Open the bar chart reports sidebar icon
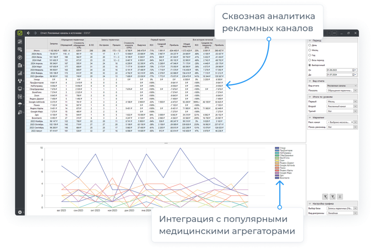The height and width of the screenshot is (249, 374). pyautogui.click(x=20, y=73)
